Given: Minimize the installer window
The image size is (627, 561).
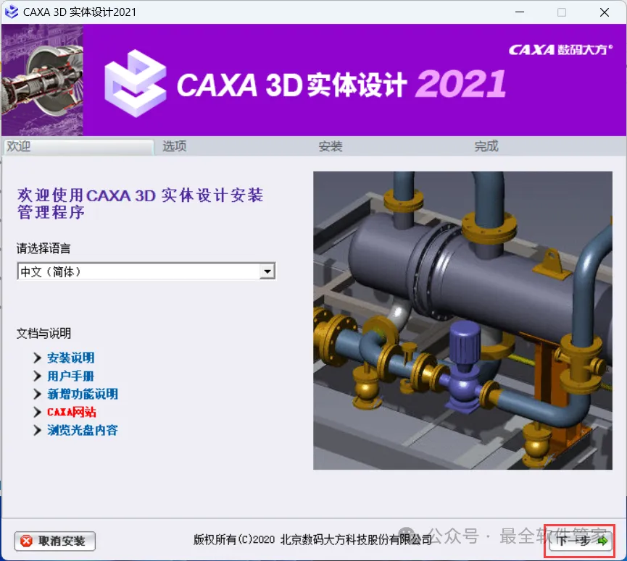Looking at the screenshot, I should (x=520, y=12).
